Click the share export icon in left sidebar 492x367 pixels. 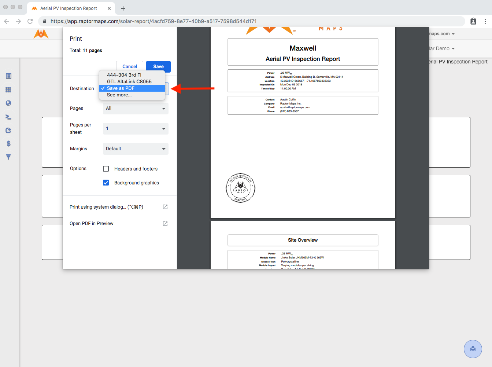click(x=8, y=130)
